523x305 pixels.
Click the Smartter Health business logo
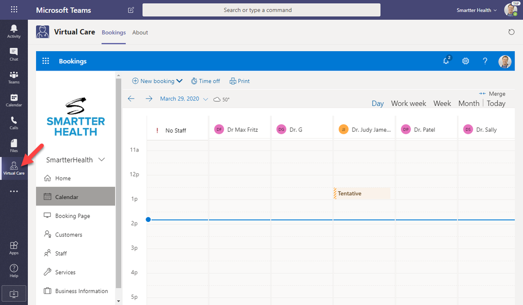[x=76, y=117]
